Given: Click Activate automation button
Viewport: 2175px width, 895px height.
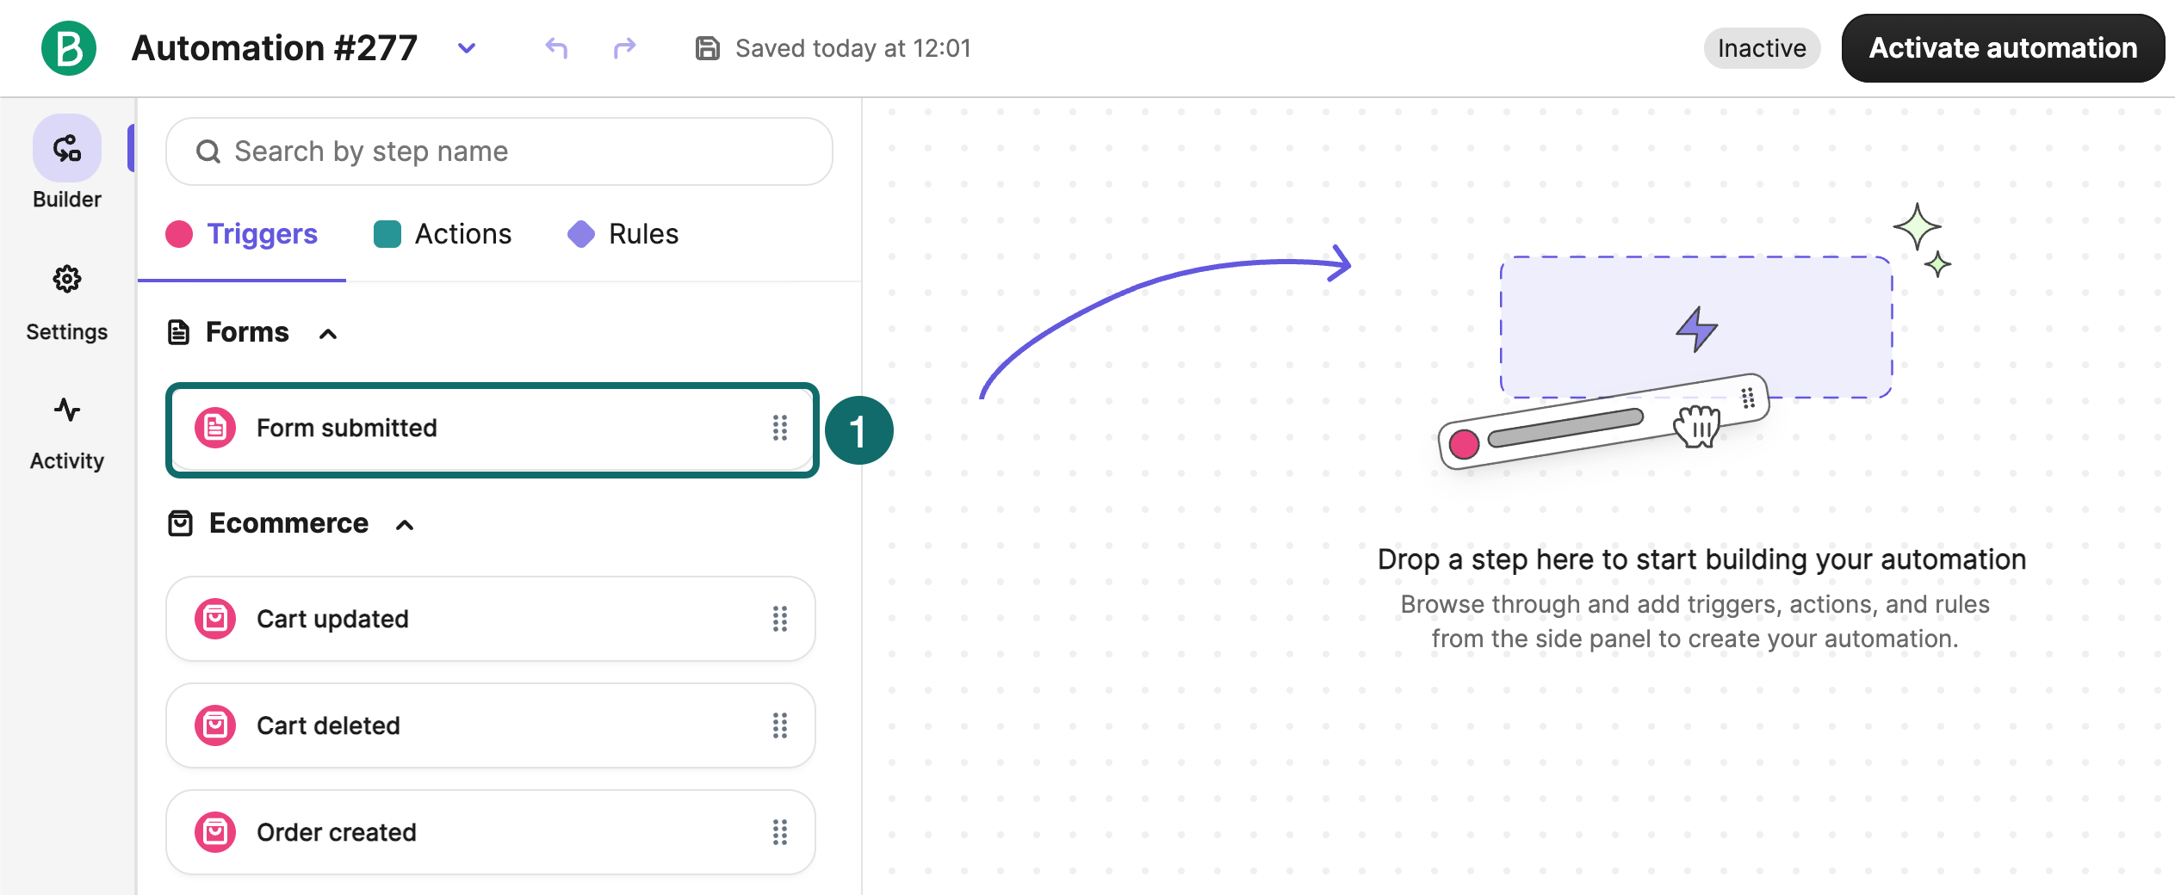Looking at the screenshot, I should click(x=2003, y=48).
